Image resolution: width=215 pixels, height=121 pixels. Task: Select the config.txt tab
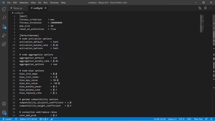pos(38,8)
